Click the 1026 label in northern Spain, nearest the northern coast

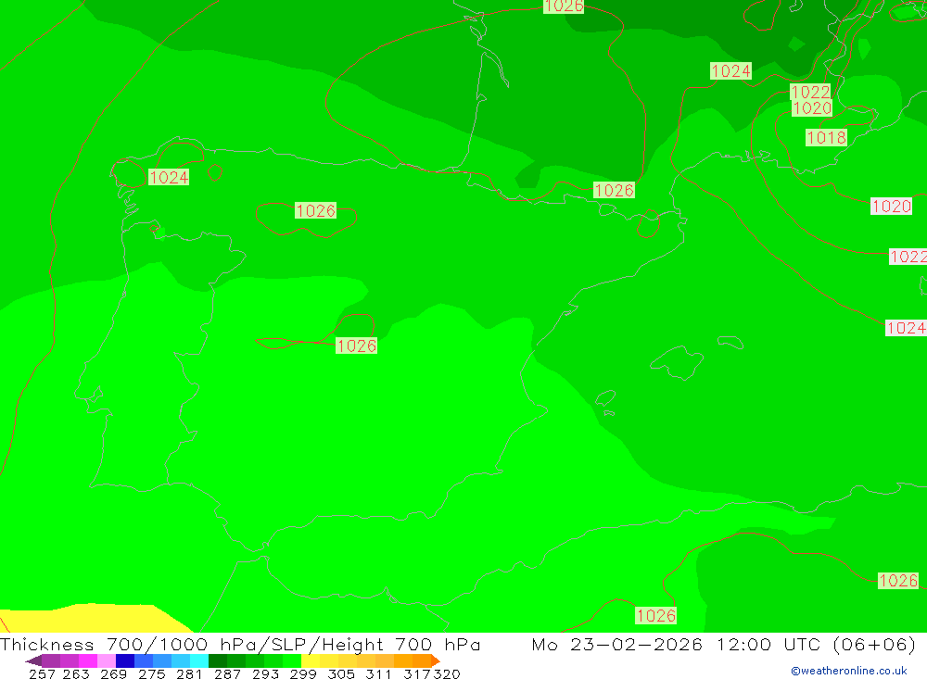click(316, 210)
